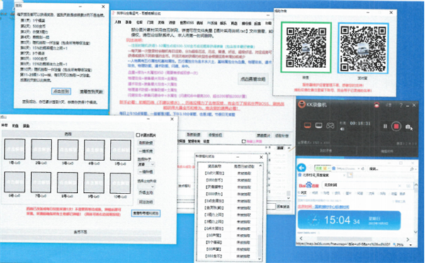Go back with the blue browser arrow
This screenshot has height=263, width=425.
click(302, 168)
